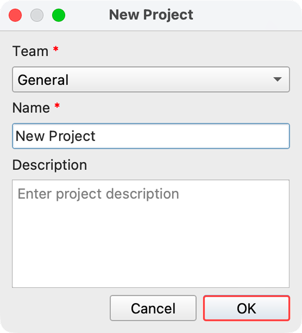
Task: Open the Team dropdown showing General
Action: pos(151,80)
